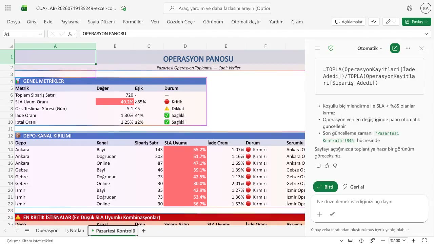This screenshot has width=434, height=244.
Task: Click the Excel logo icon
Action: pyautogui.click(x=24, y=8)
